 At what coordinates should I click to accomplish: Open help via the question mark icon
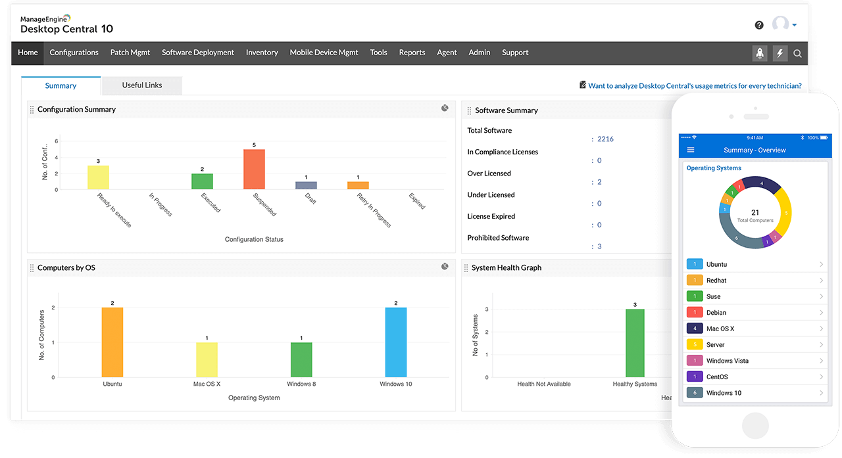click(x=759, y=25)
